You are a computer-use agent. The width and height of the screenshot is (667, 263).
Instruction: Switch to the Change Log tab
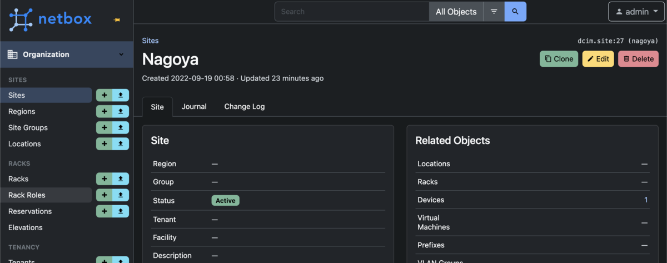tap(245, 106)
